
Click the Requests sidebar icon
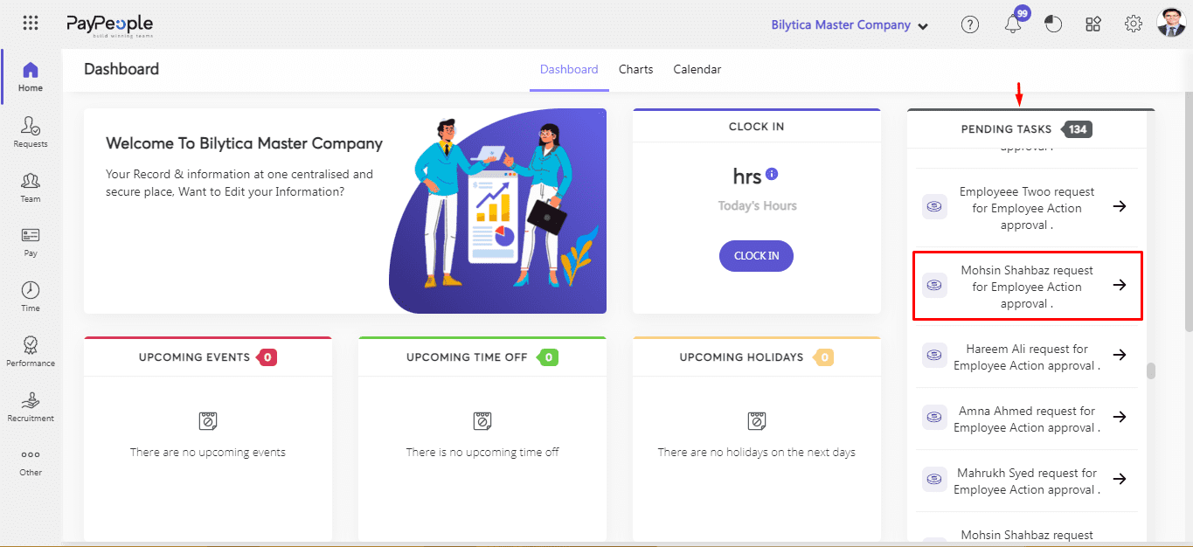click(x=31, y=131)
